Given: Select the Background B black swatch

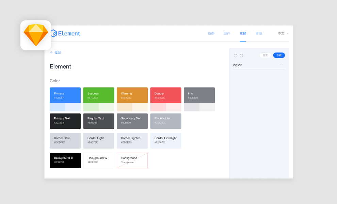Looking at the screenshot, I should 65,160.
